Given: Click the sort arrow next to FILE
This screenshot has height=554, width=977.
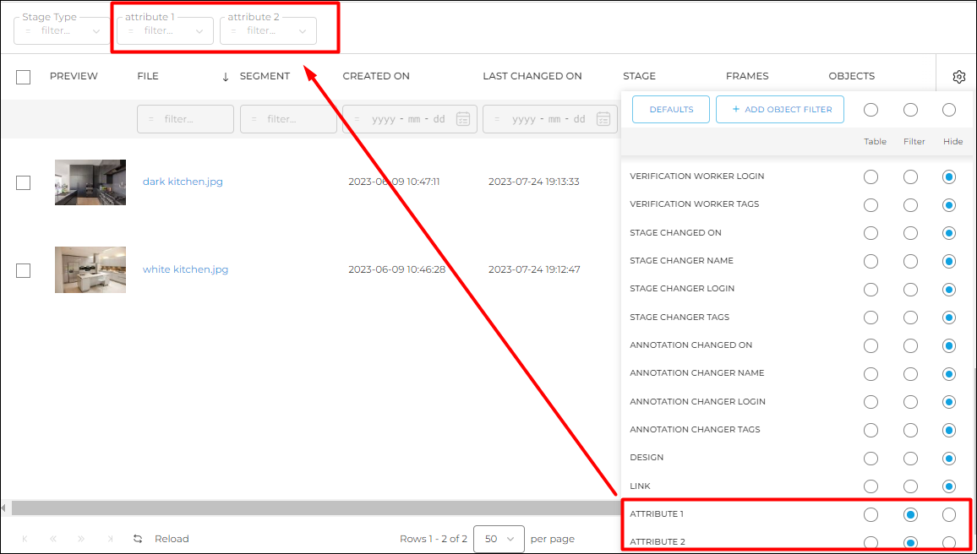Looking at the screenshot, I should [226, 77].
